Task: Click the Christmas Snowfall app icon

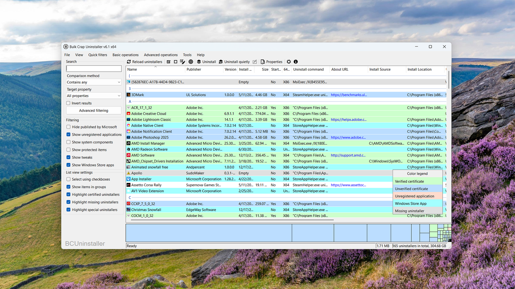Action: tap(128, 210)
